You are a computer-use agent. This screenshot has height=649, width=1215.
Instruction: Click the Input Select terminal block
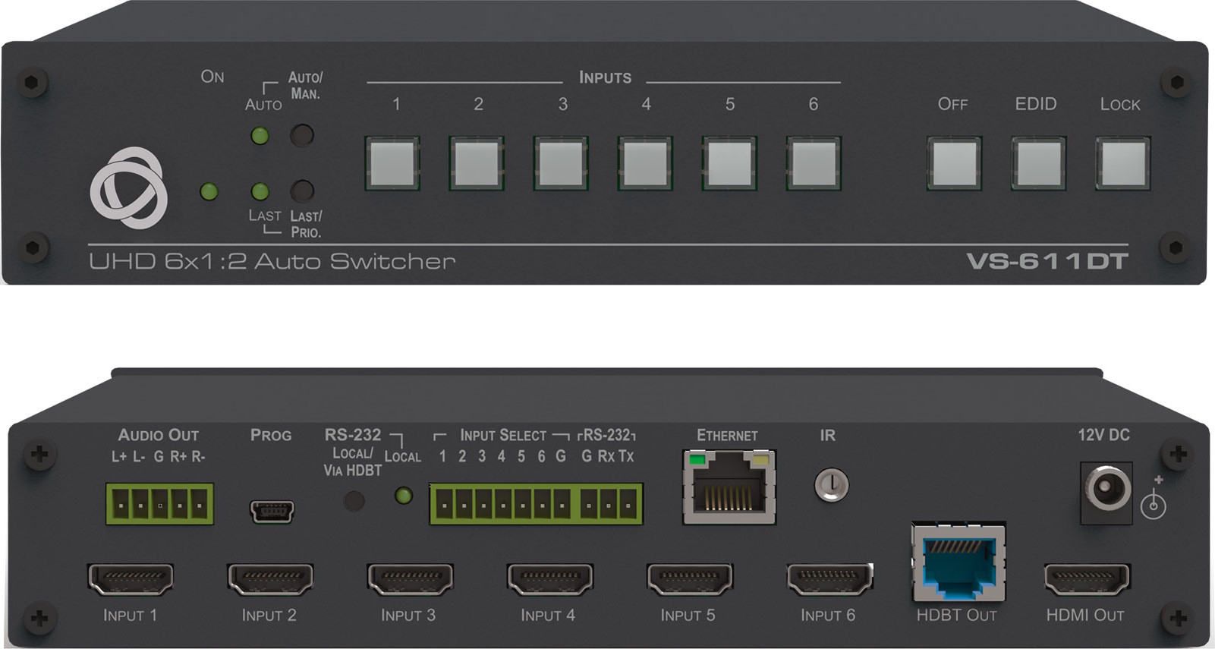pyautogui.click(x=501, y=504)
